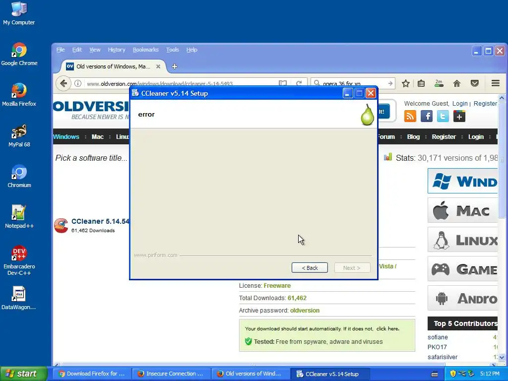Screen dimensions: 508x381
Task: Click the RSS feed icon
Action: tap(410, 116)
